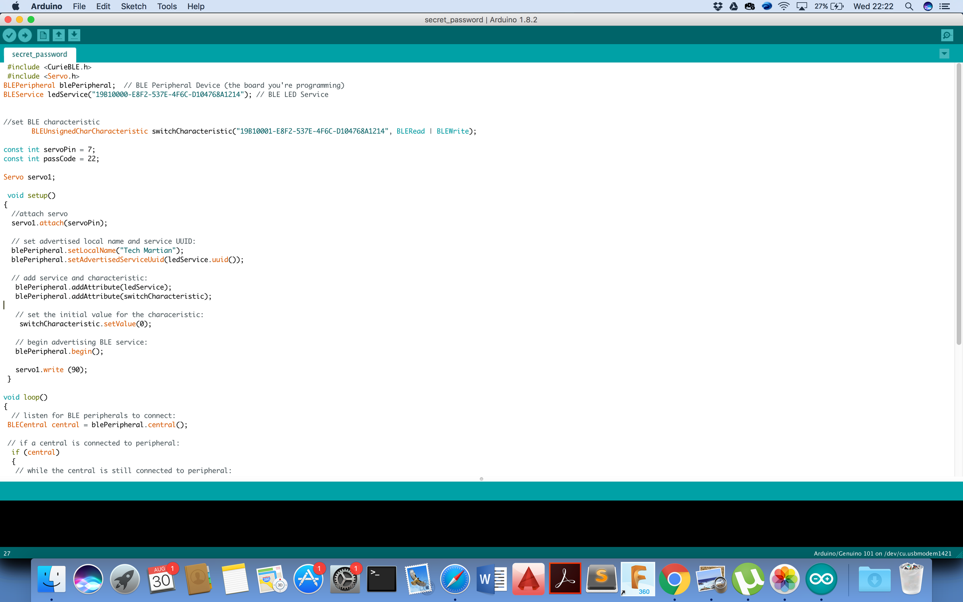
Task: Open the Tools menu
Action: [167, 6]
